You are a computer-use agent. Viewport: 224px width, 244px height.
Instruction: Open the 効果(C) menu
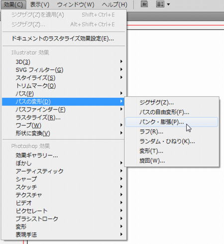[x=13, y=4]
